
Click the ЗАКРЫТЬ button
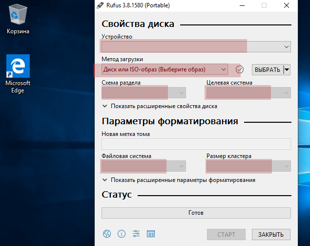[x=271, y=235]
